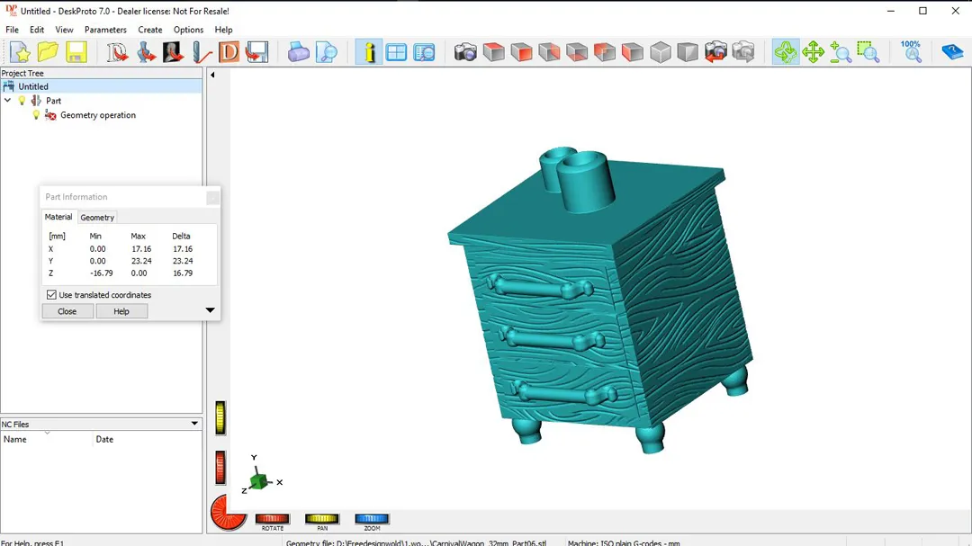Write NC program file via floppy-arrow icon
The height and width of the screenshot is (546, 972).
[256, 52]
